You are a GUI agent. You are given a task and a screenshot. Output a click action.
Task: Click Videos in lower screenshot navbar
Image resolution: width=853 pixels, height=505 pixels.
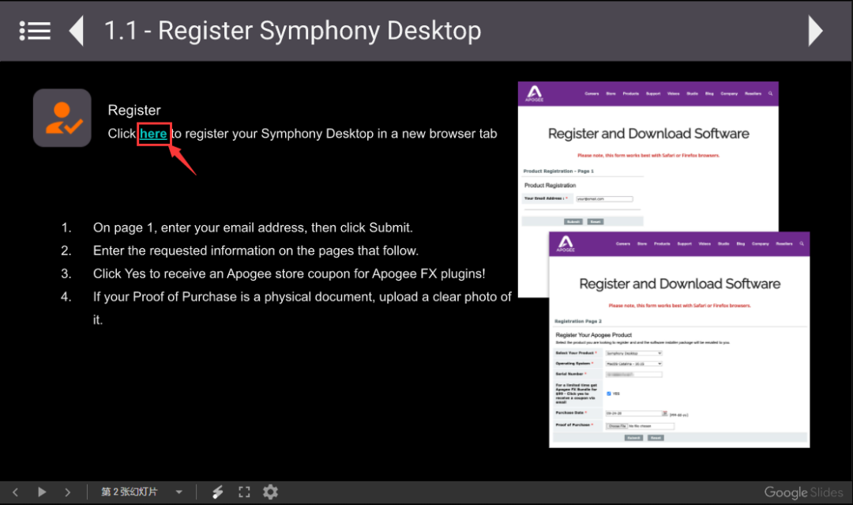coord(705,243)
